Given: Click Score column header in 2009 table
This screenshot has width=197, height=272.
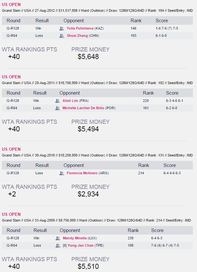Looking at the screenshot, I should 157,230.
